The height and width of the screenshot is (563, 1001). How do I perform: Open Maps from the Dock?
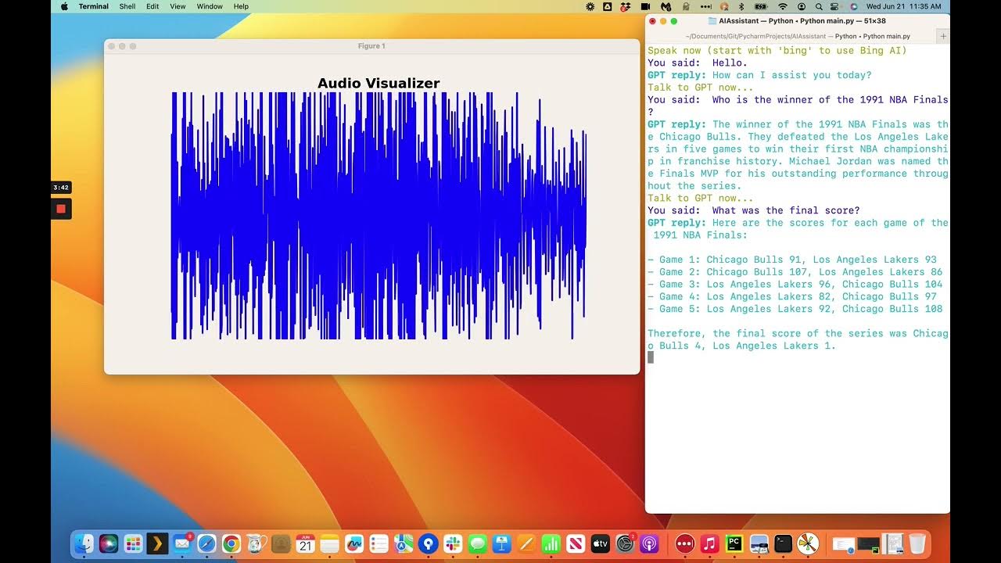tap(404, 543)
